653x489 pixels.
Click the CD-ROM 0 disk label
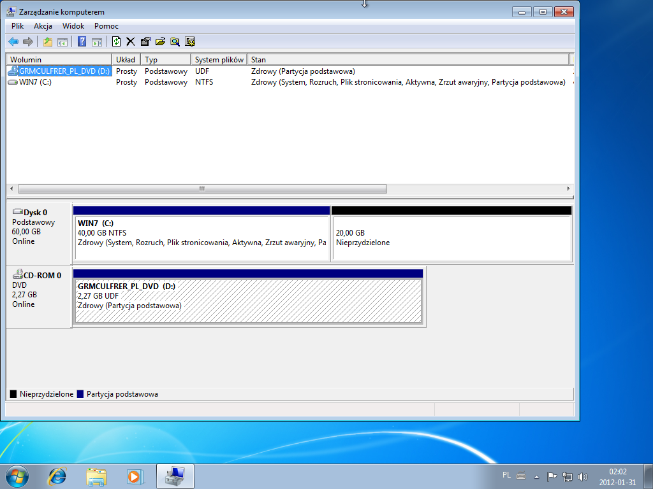[39, 297]
